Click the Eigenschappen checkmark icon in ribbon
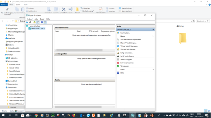 [101, 10]
